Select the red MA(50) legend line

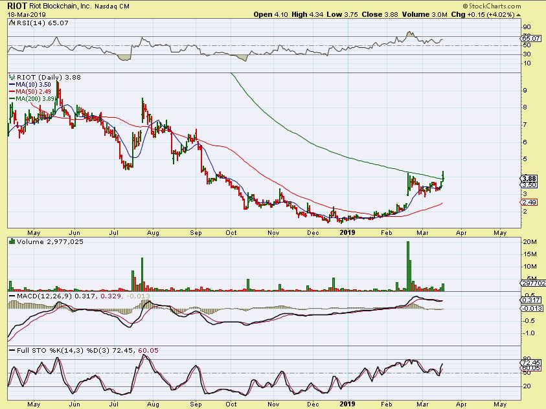pos(12,92)
